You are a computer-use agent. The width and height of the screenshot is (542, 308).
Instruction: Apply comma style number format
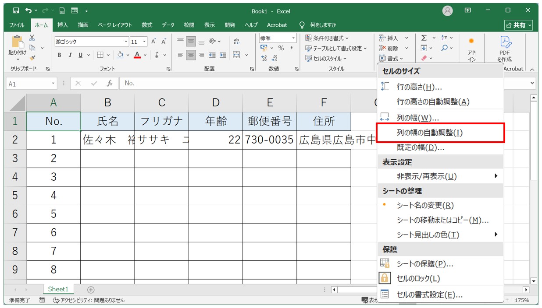[x=291, y=48]
